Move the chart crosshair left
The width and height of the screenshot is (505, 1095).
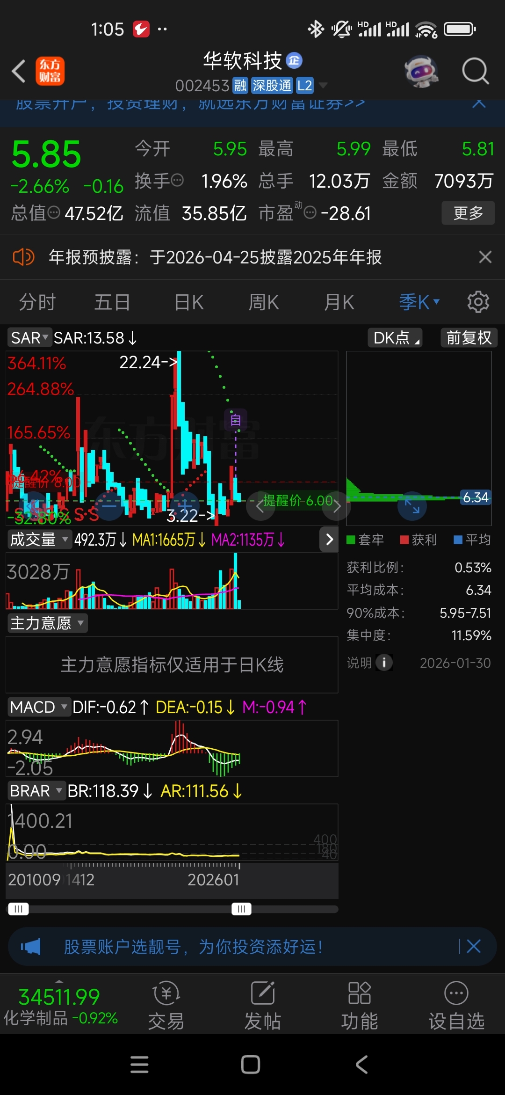[260, 506]
